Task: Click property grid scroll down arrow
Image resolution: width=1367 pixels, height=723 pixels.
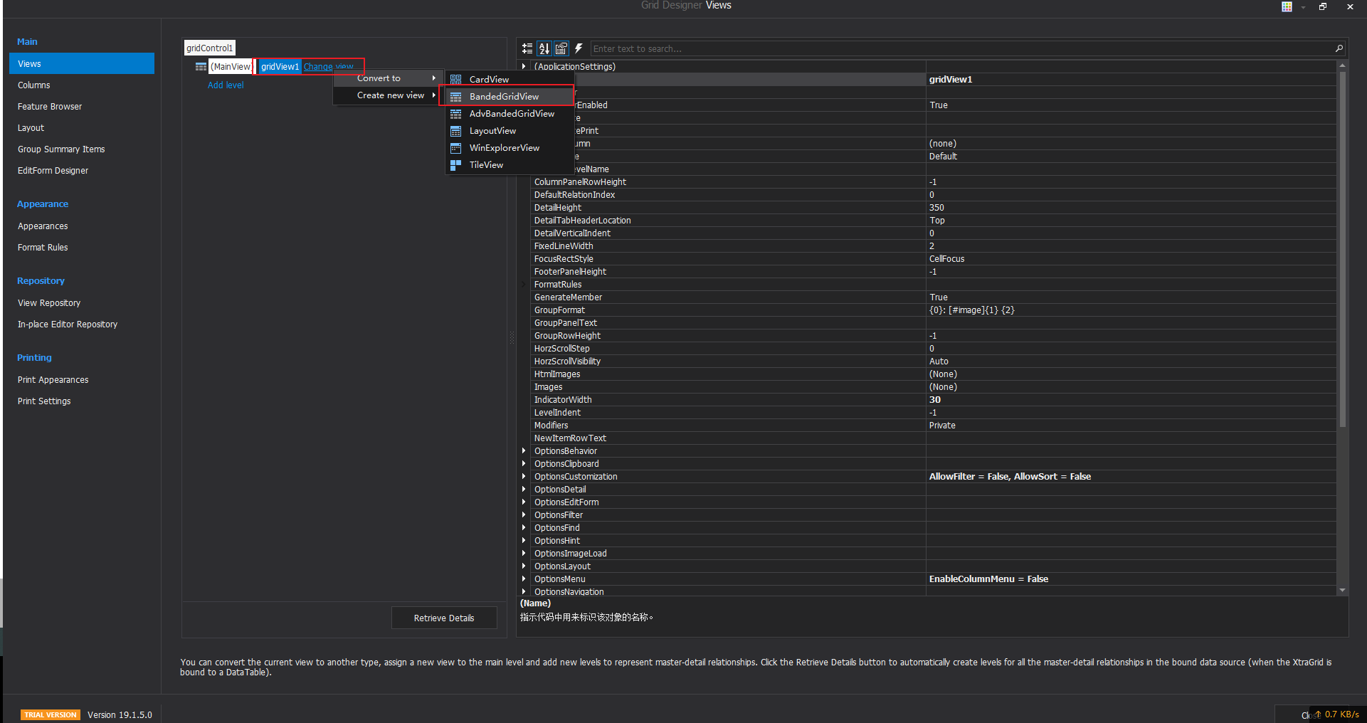Action: tap(1343, 590)
